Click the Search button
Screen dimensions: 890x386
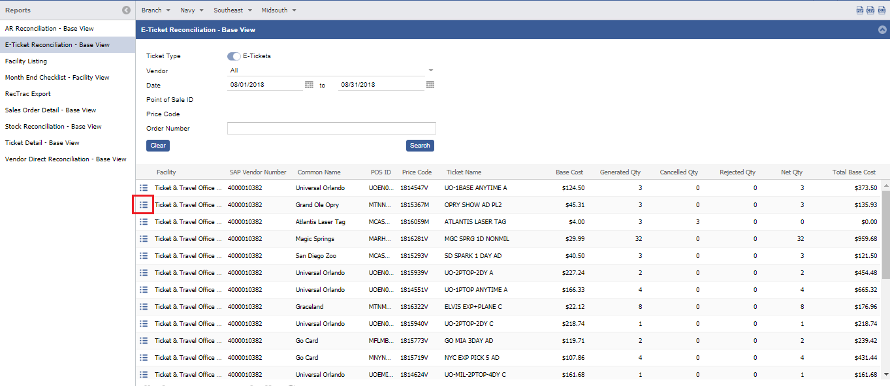coord(420,146)
